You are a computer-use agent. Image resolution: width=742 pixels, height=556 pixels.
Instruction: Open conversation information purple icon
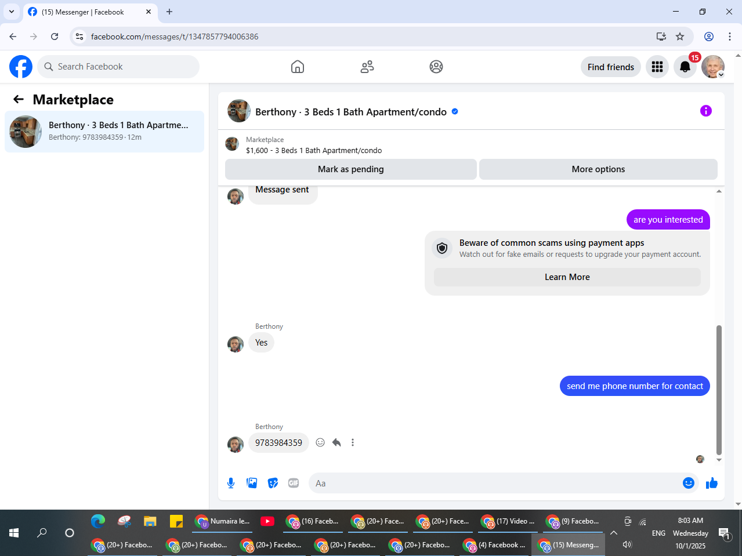[x=706, y=111]
